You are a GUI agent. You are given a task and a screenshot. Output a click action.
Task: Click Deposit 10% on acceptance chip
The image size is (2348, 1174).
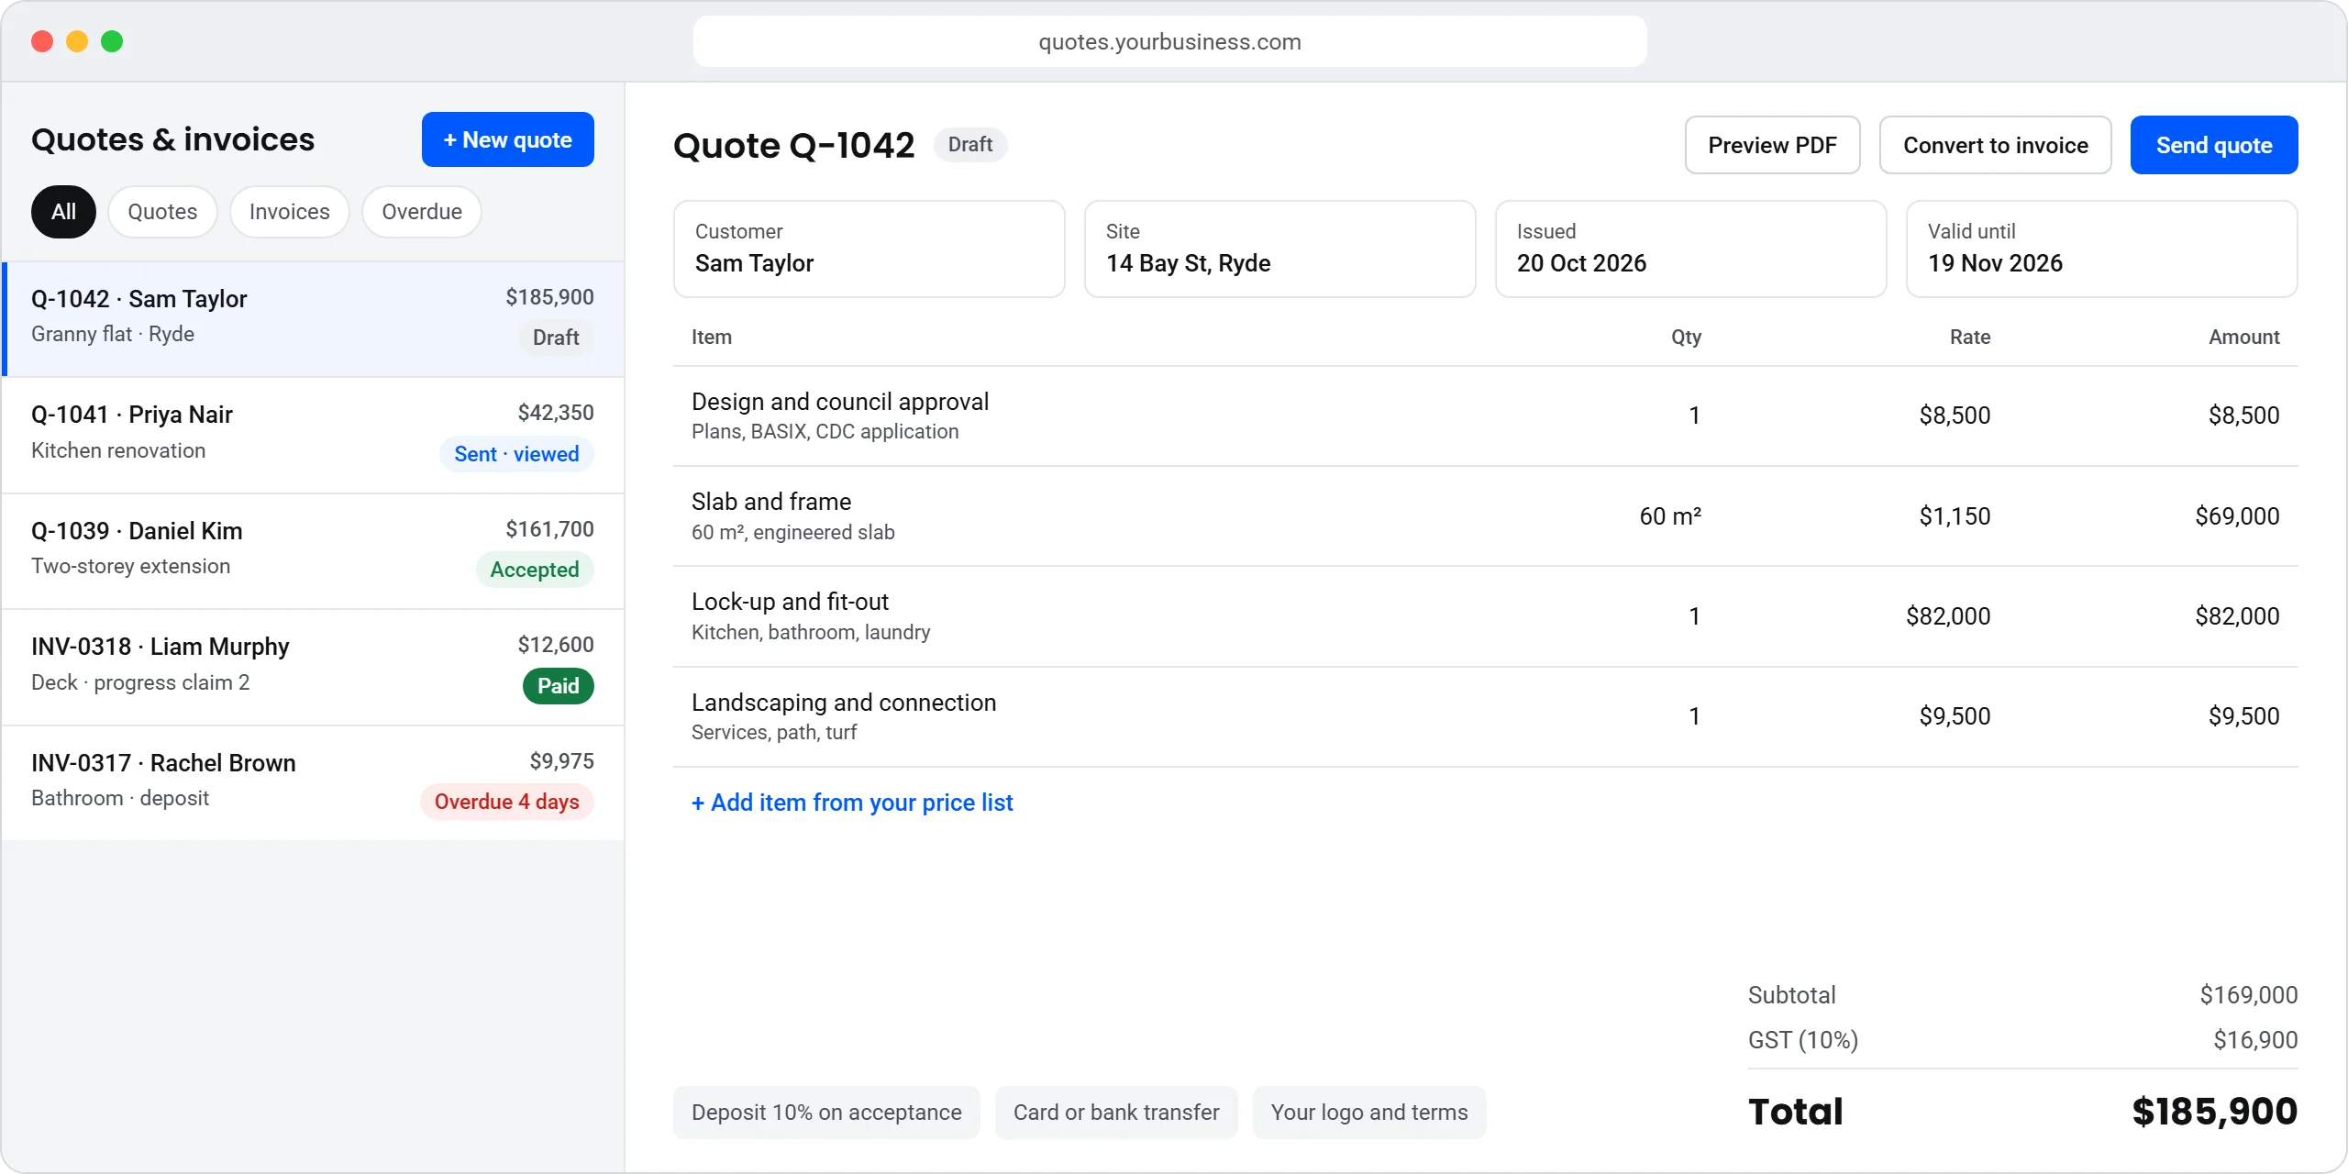(826, 1113)
